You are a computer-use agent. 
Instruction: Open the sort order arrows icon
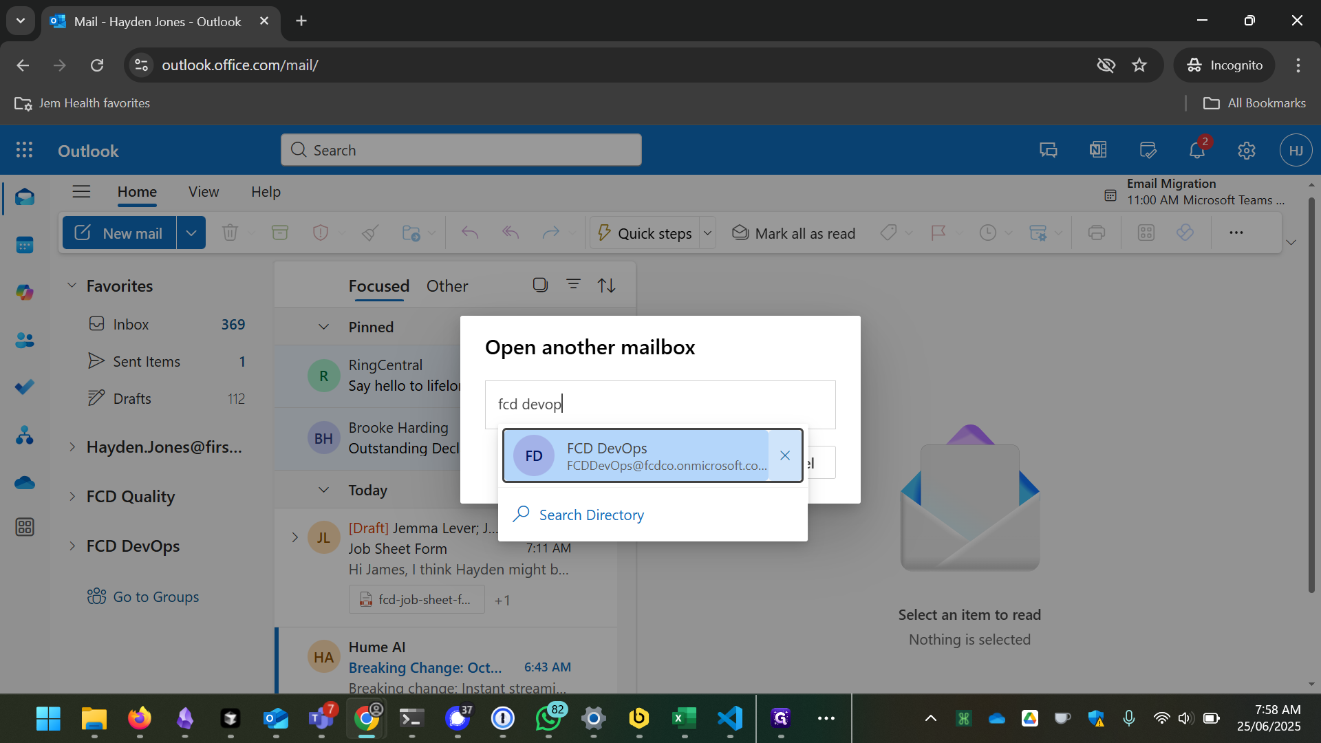click(606, 285)
